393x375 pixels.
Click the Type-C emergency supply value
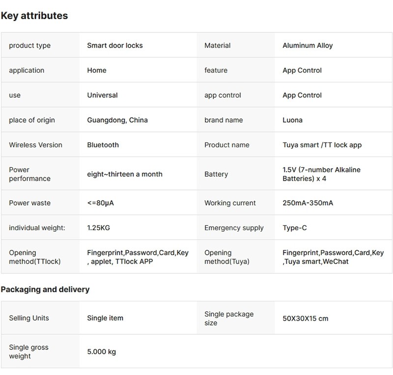pos(294,228)
